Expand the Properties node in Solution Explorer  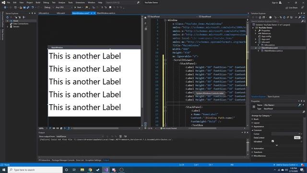(x=256, y=31)
